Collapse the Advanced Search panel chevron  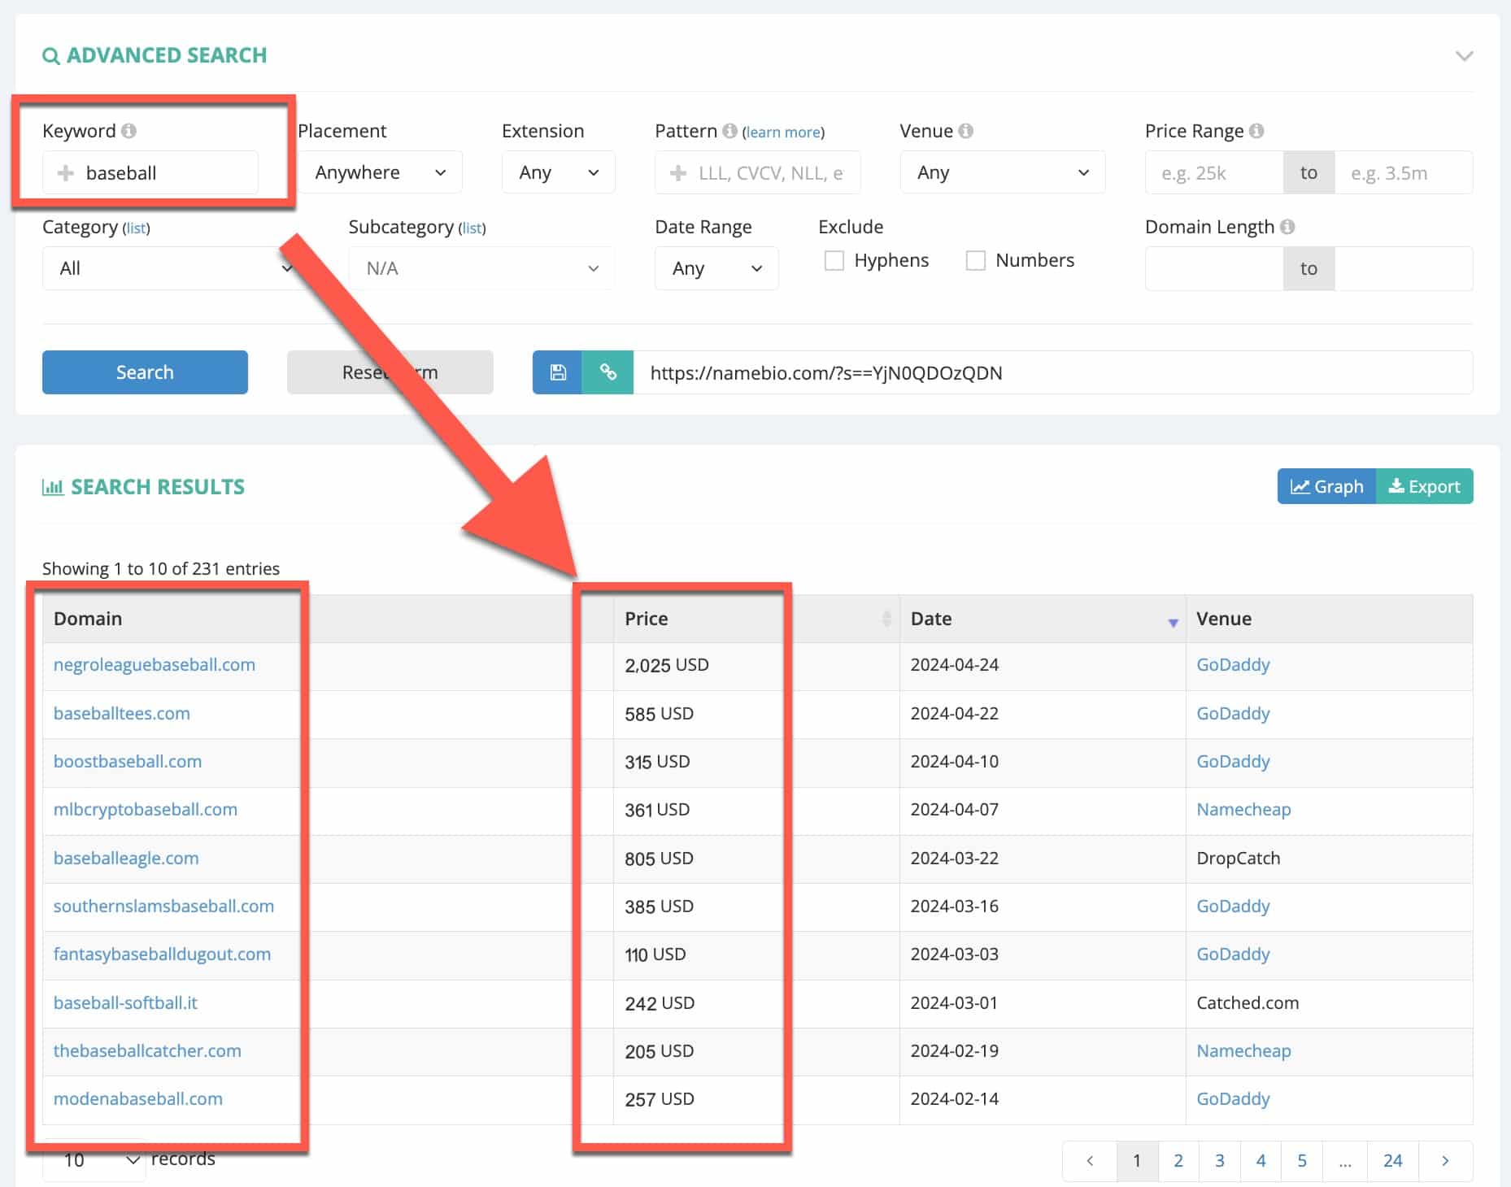point(1464,56)
